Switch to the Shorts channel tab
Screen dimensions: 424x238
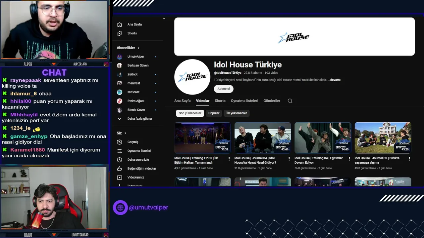[x=220, y=101]
